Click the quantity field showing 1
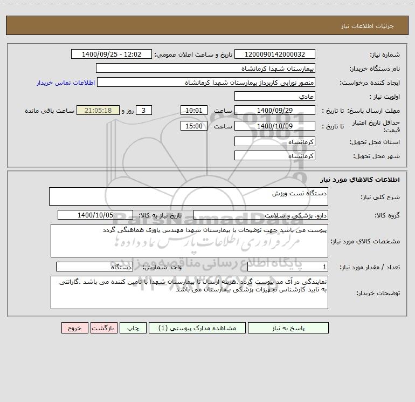 288,267
